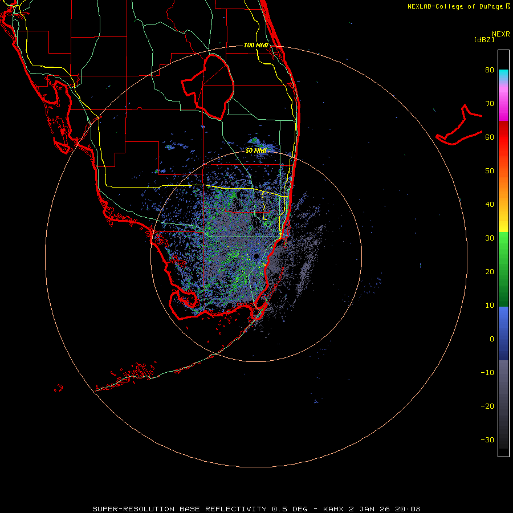This screenshot has width=513, height=513.
Task: Click the -30 value on the dBZ scale
Action: (487, 439)
